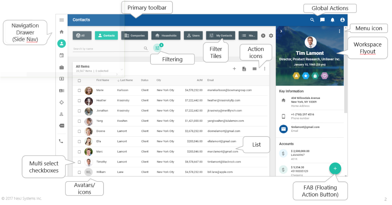The image size is (392, 205).
Task: Click the filtering icon with badge
Action: coord(157,48)
